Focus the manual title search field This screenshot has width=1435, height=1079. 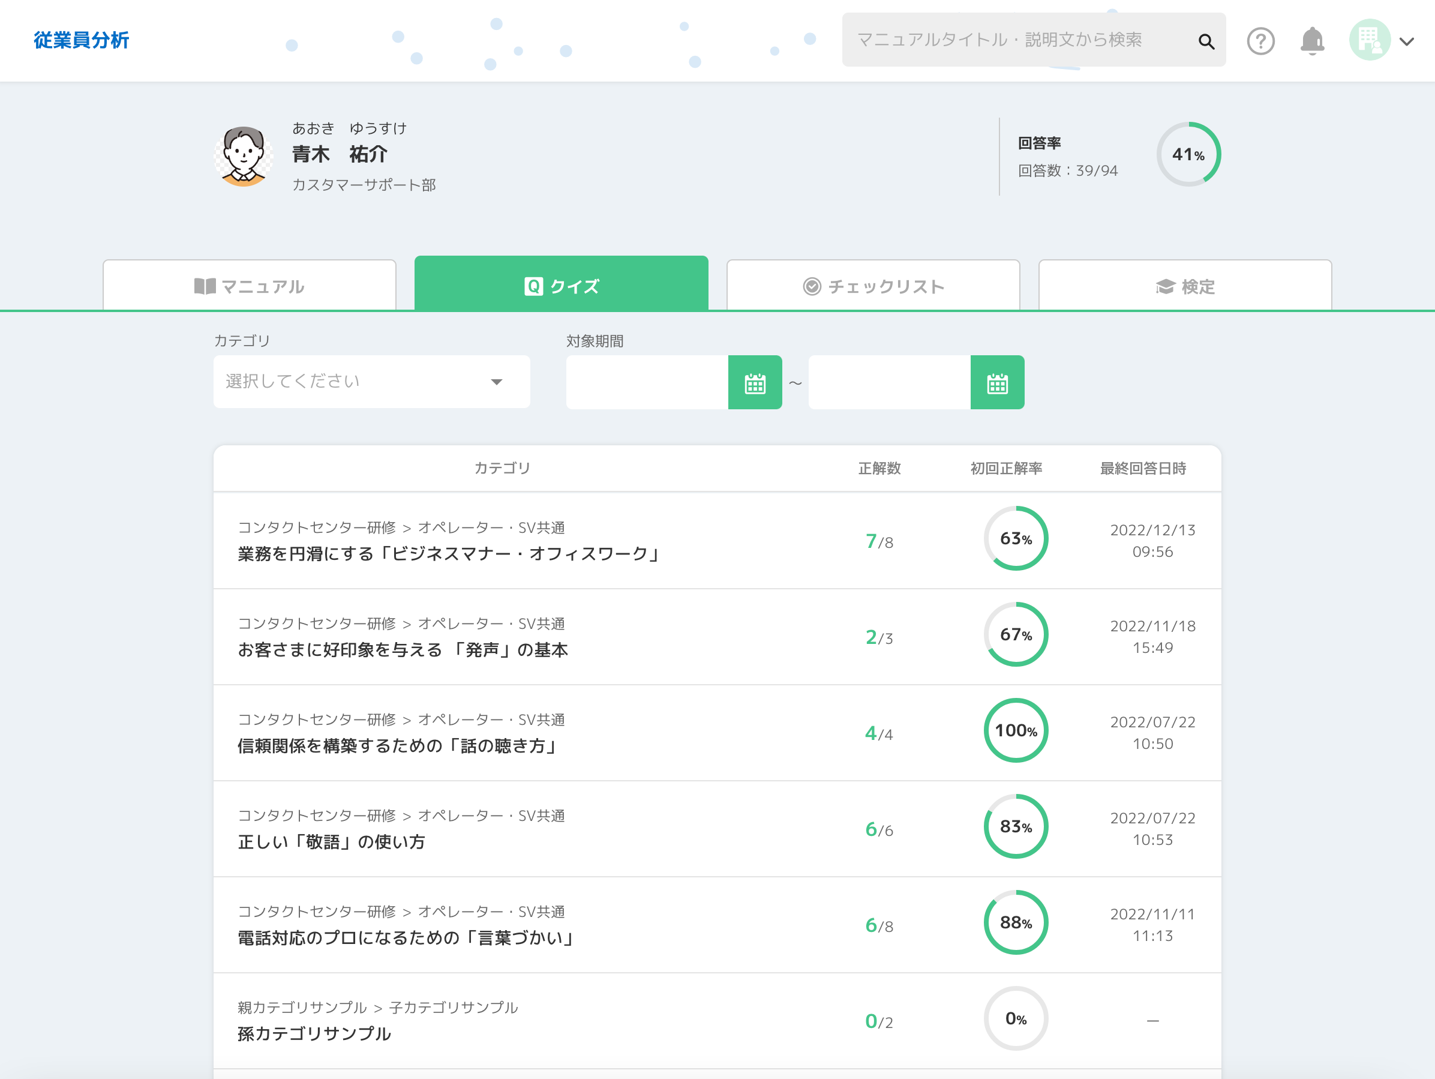pos(1019,40)
